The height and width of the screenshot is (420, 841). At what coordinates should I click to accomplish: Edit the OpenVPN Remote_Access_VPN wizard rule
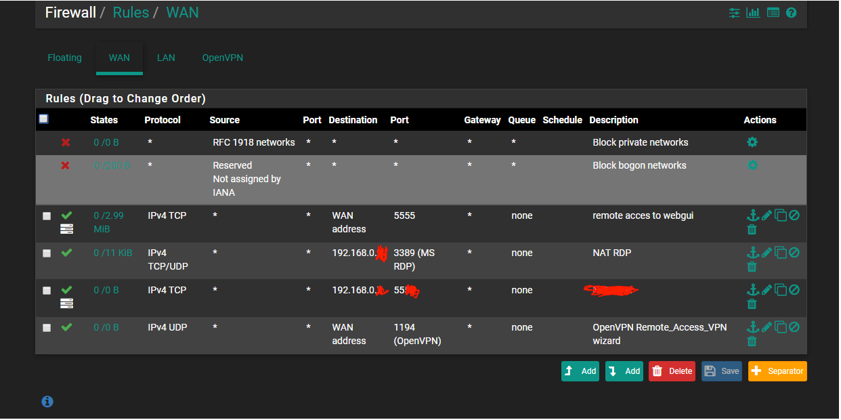[x=767, y=327]
